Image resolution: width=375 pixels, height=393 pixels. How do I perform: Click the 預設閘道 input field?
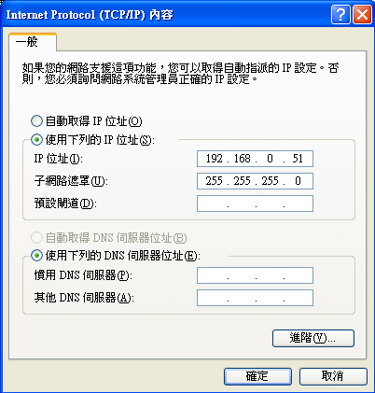point(255,204)
